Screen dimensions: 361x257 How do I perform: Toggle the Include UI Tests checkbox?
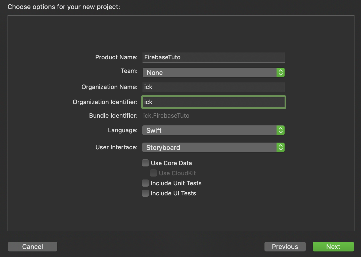145,193
